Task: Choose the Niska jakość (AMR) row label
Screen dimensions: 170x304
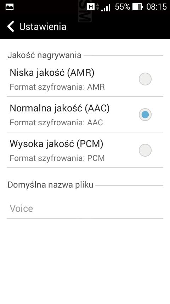Action: 85,79
